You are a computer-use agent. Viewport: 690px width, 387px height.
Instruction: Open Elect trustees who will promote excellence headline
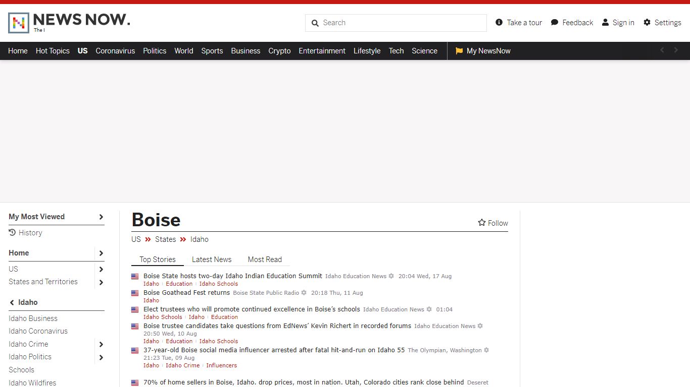pos(252,309)
